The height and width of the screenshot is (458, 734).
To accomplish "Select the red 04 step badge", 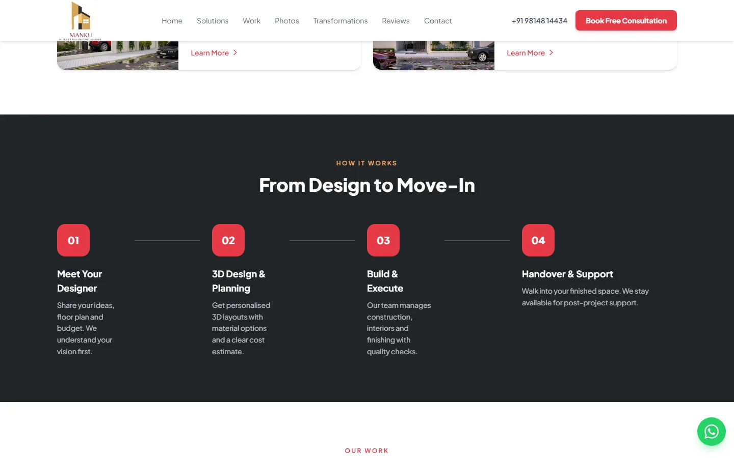I will point(538,240).
